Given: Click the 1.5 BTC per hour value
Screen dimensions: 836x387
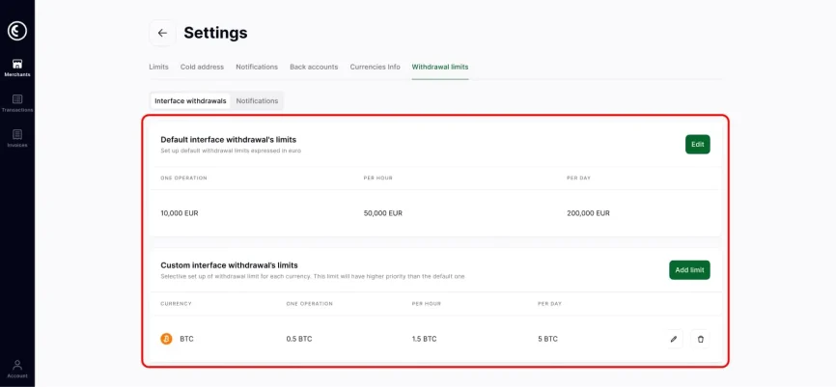Looking at the screenshot, I should coord(425,339).
